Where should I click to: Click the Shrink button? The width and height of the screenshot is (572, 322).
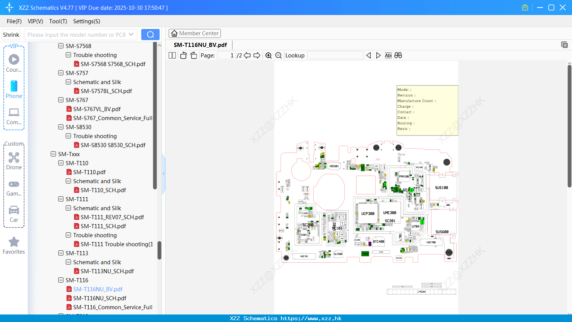(11, 35)
